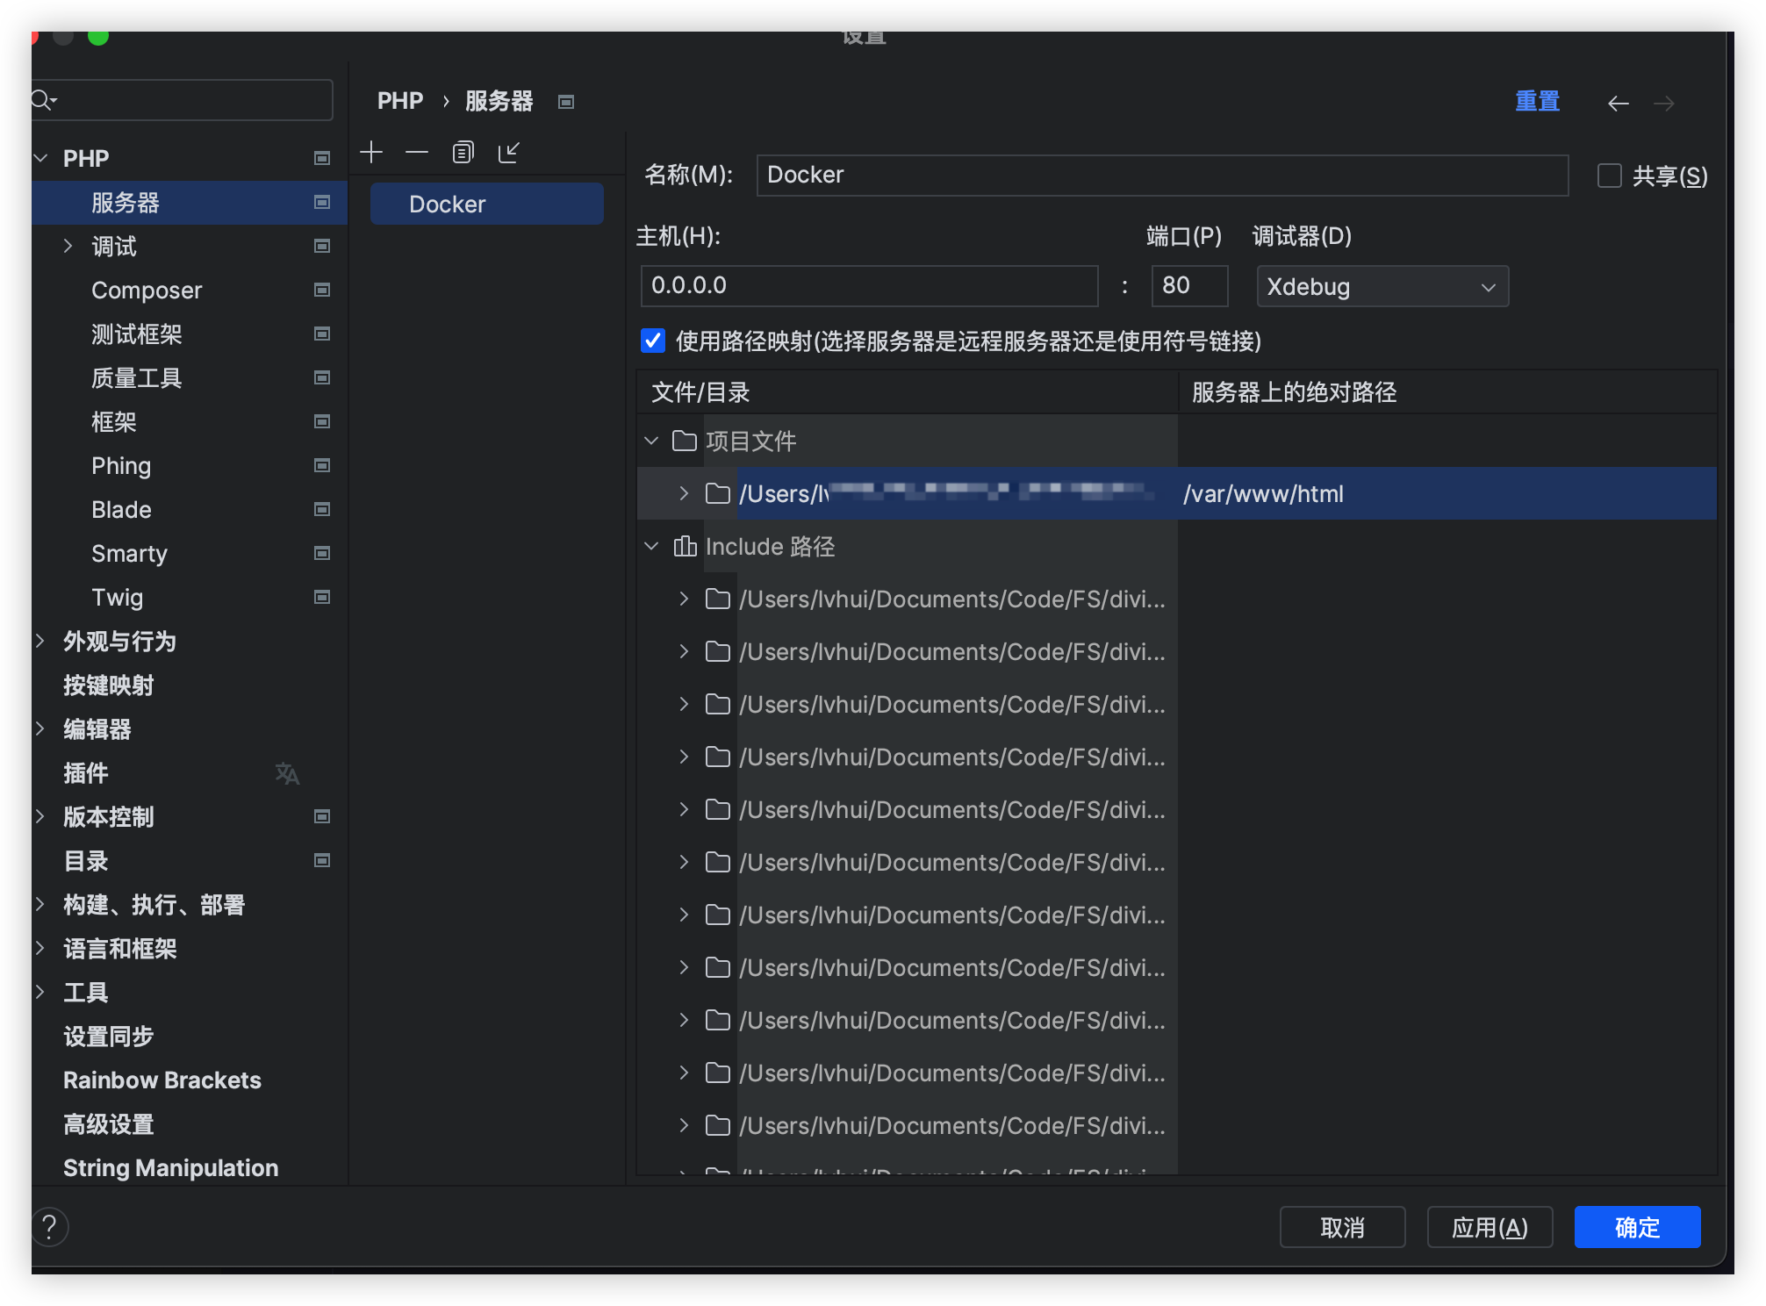Click the search magnifier icon in settings
Image resolution: width=1766 pixels, height=1306 pixels.
point(43,100)
